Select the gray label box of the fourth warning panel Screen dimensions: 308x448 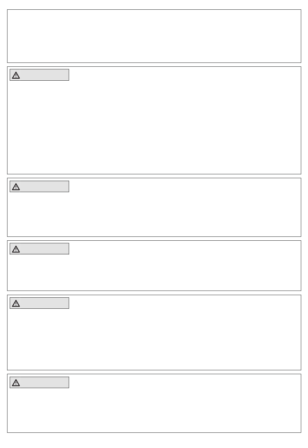tap(39, 303)
